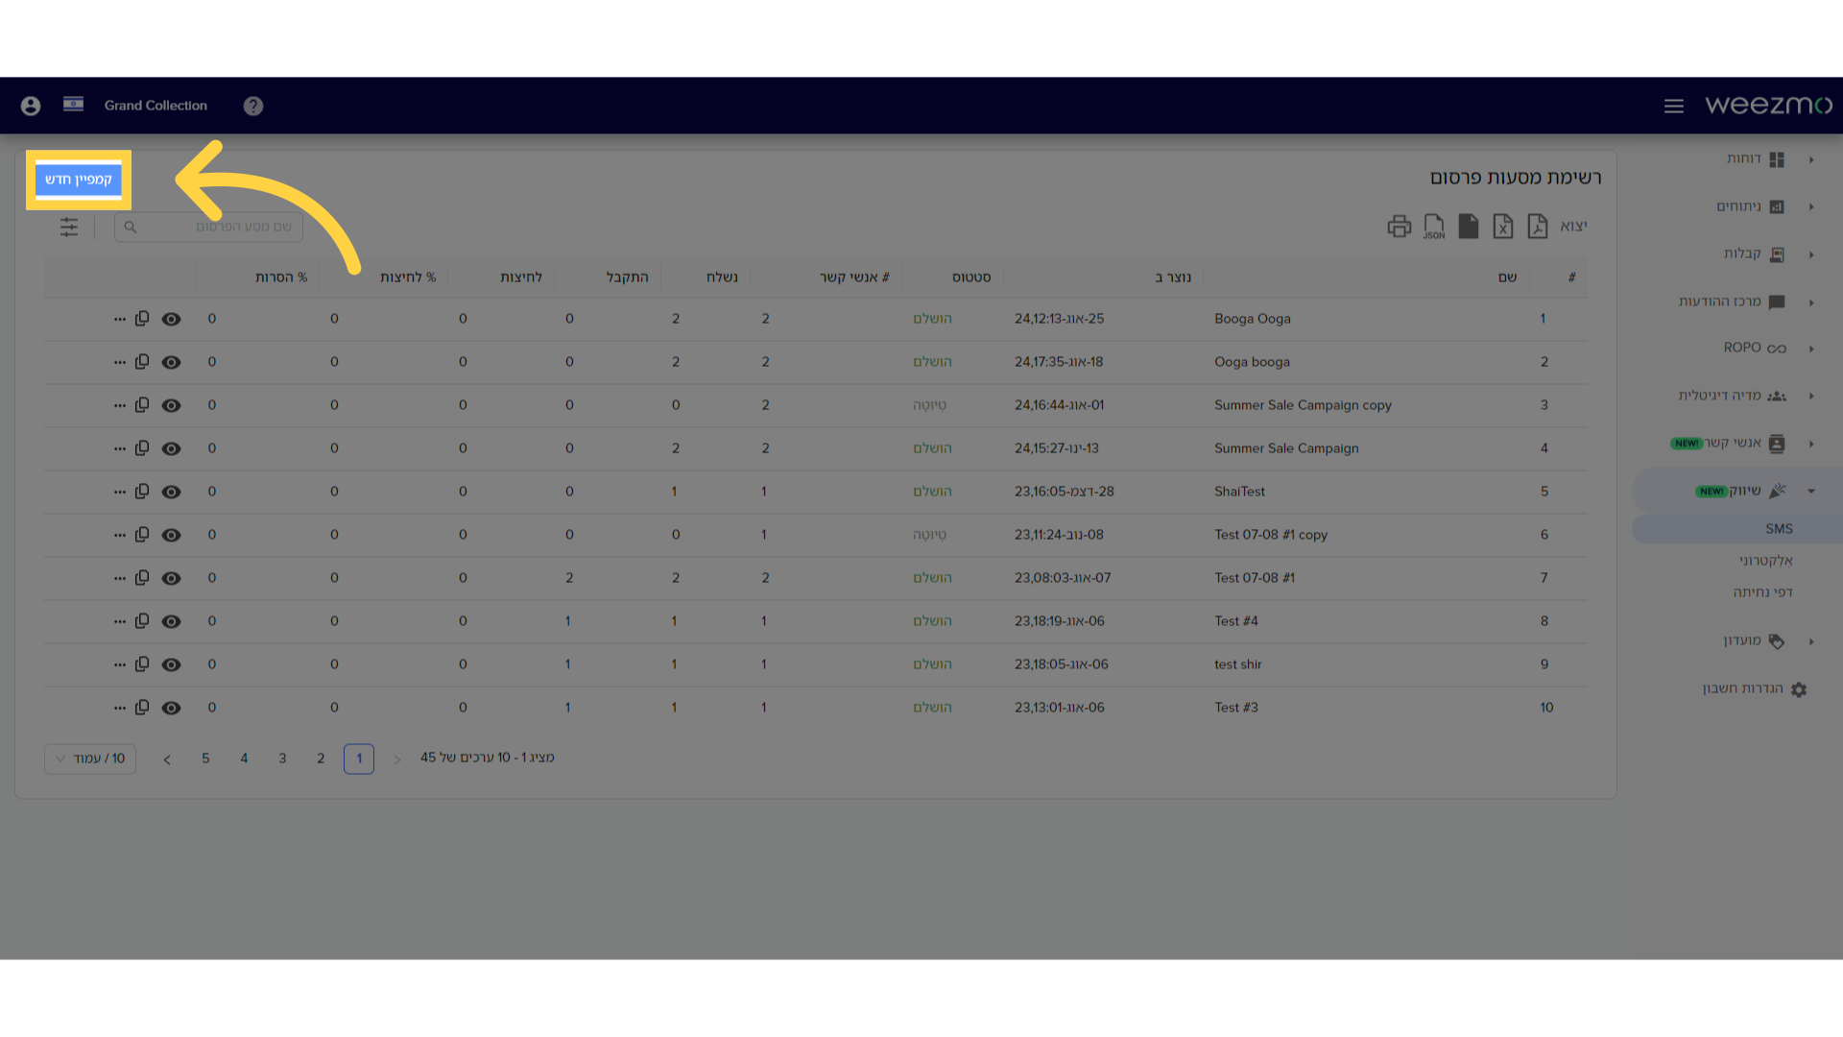View the Booga Ooga campaign eye icon

tap(171, 319)
